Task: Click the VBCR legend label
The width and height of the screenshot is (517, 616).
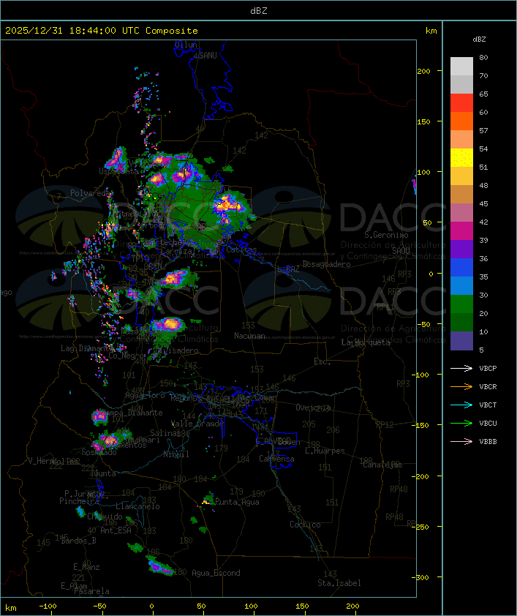Action: coord(488,387)
